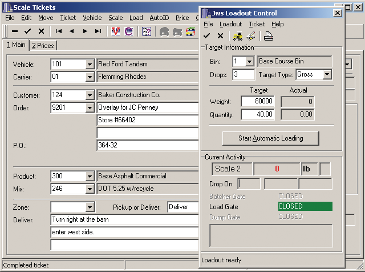The width and height of the screenshot is (365, 272).
Task: Click the Deliver field 'Turn right at the barn'
Action: (124, 219)
